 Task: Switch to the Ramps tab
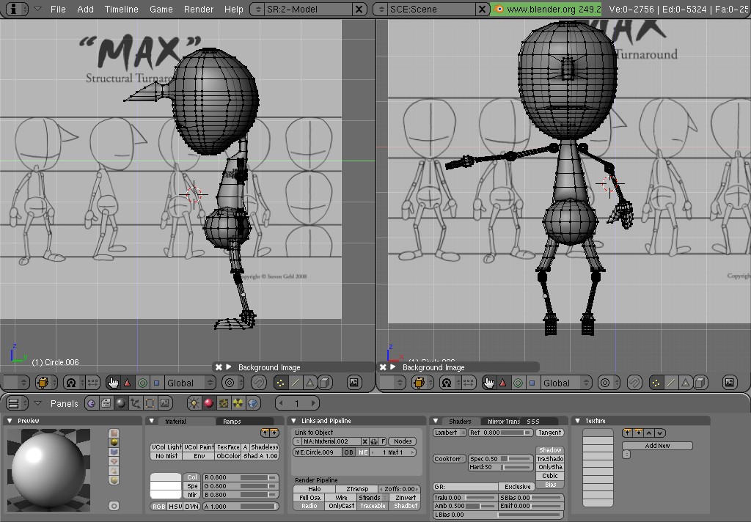(232, 422)
